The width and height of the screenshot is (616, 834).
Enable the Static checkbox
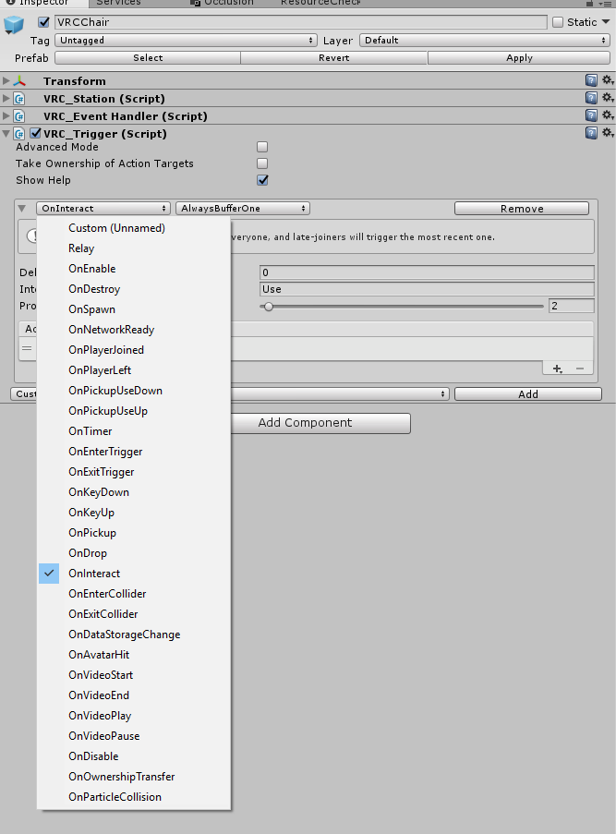pos(558,22)
